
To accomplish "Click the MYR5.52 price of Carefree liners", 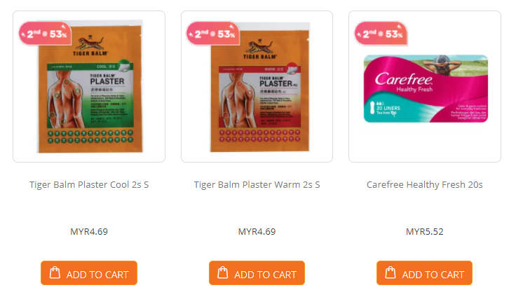I will coord(425,232).
